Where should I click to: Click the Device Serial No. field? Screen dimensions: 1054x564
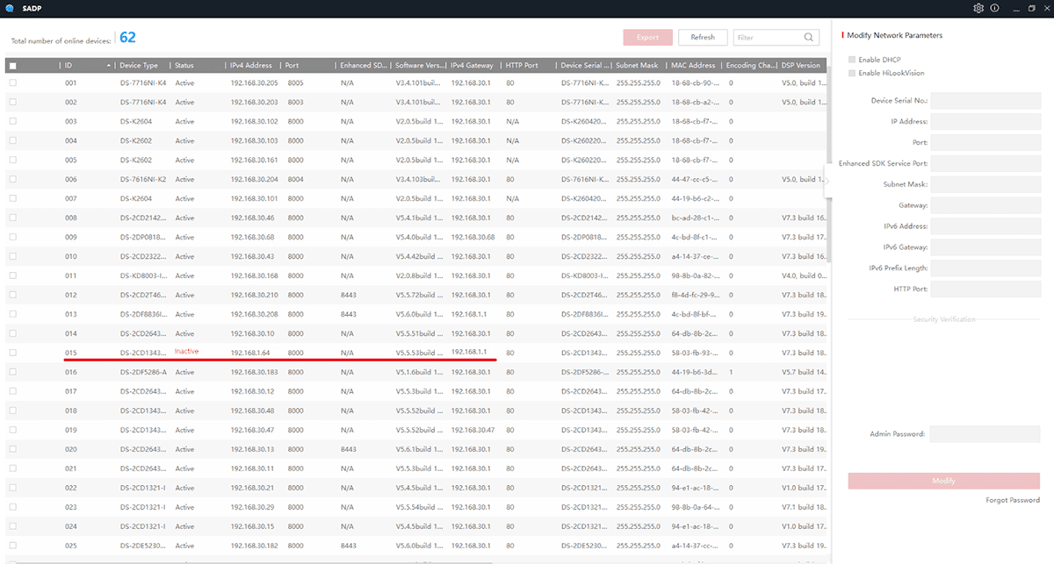pos(985,100)
